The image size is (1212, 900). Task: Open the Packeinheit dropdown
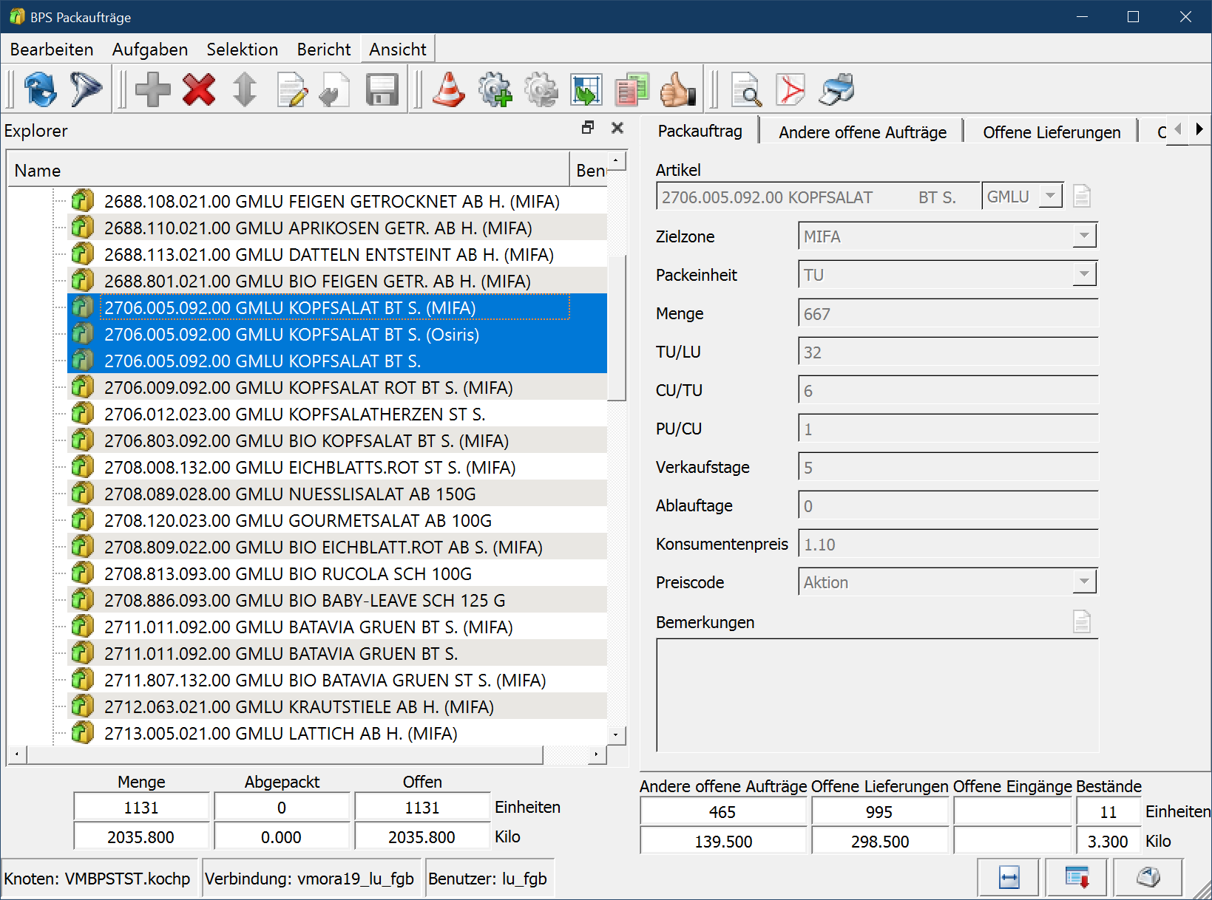pyautogui.click(x=1084, y=275)
